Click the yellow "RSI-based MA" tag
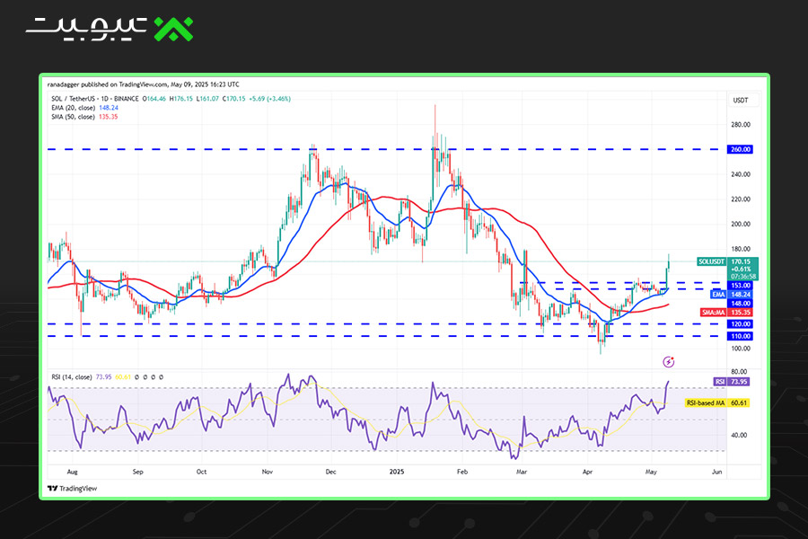808x539 pixels. click(x=706, y=402)
